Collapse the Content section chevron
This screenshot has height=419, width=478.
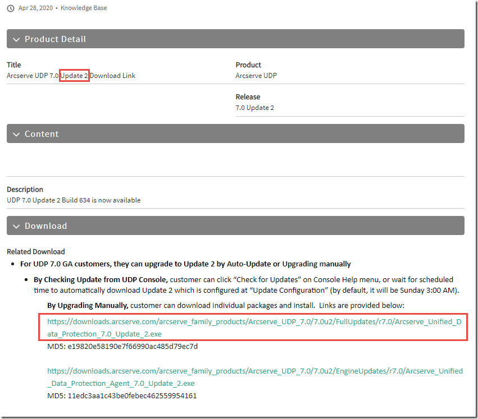pyautogui.click(x=16, y=134)
